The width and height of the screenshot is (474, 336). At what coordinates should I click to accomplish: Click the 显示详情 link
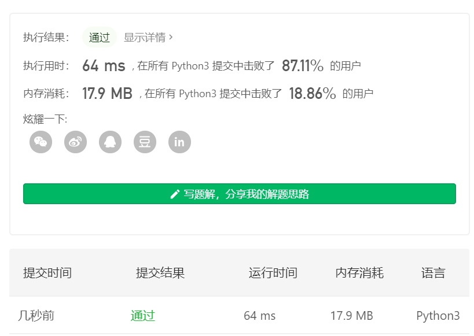[x=148, y=38]
